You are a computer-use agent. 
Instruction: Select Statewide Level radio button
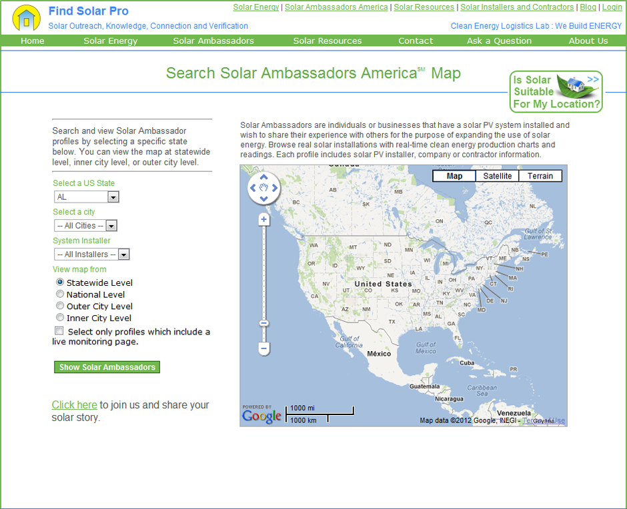[60, 282]
